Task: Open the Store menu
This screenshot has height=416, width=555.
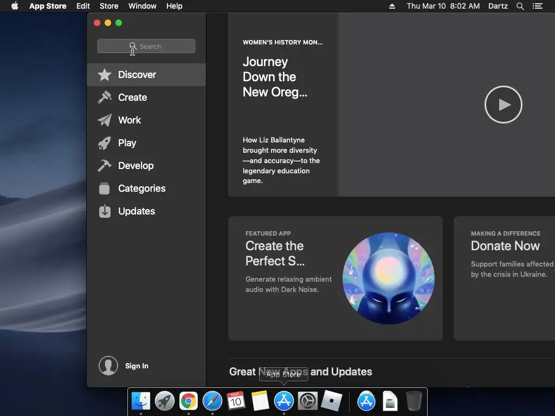Action: 109,6
